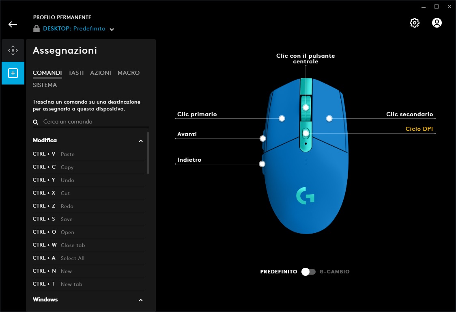This screenshot has width=456, height=312.
Task: Select the Indietro label
Action: (x=189, y=160)
